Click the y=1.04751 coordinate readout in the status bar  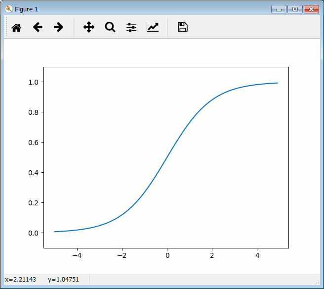(x=63, y=280)
